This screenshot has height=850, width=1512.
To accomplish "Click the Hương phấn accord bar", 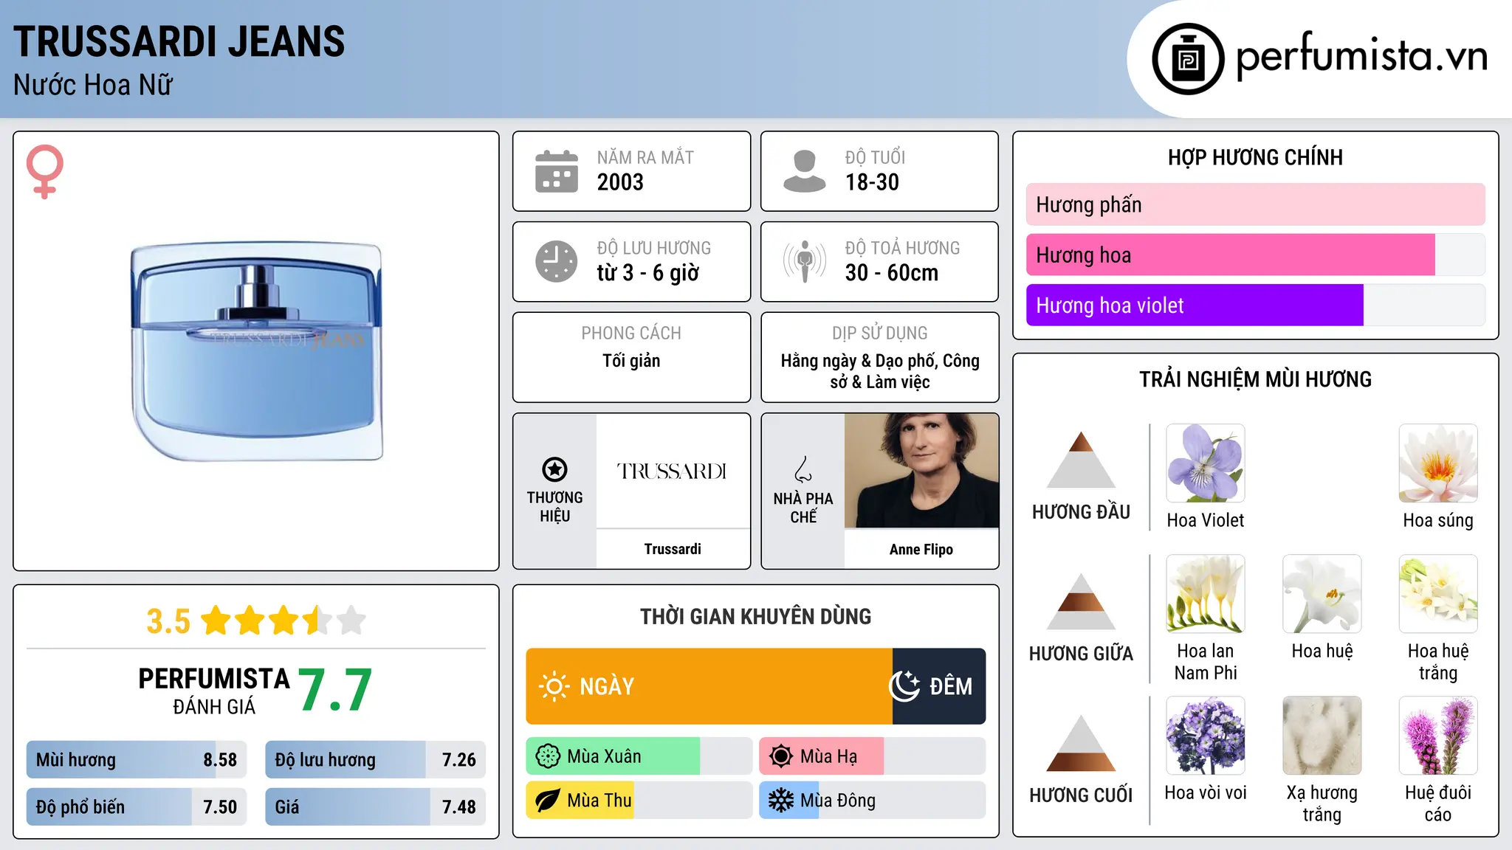I will (x=1255, y=204).
